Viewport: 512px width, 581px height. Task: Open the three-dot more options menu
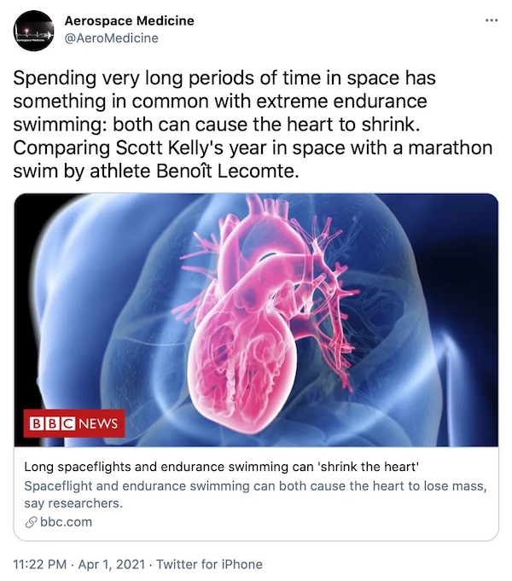[x=490, y=20]
